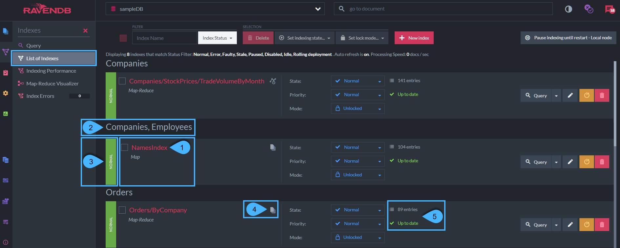Click the documents icon beside Orders/ByCompany
The height and width of the screenshot is (248, 620).
coord(273,210)
